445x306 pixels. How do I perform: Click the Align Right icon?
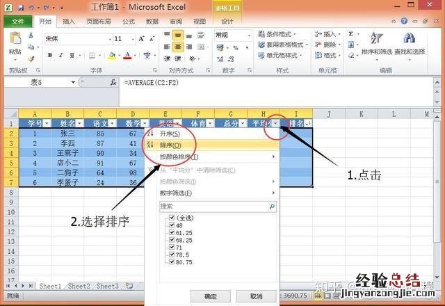point(189,47)
